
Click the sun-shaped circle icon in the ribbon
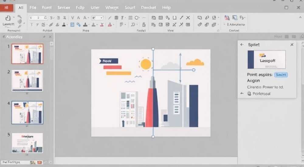[x=137, y=18]
